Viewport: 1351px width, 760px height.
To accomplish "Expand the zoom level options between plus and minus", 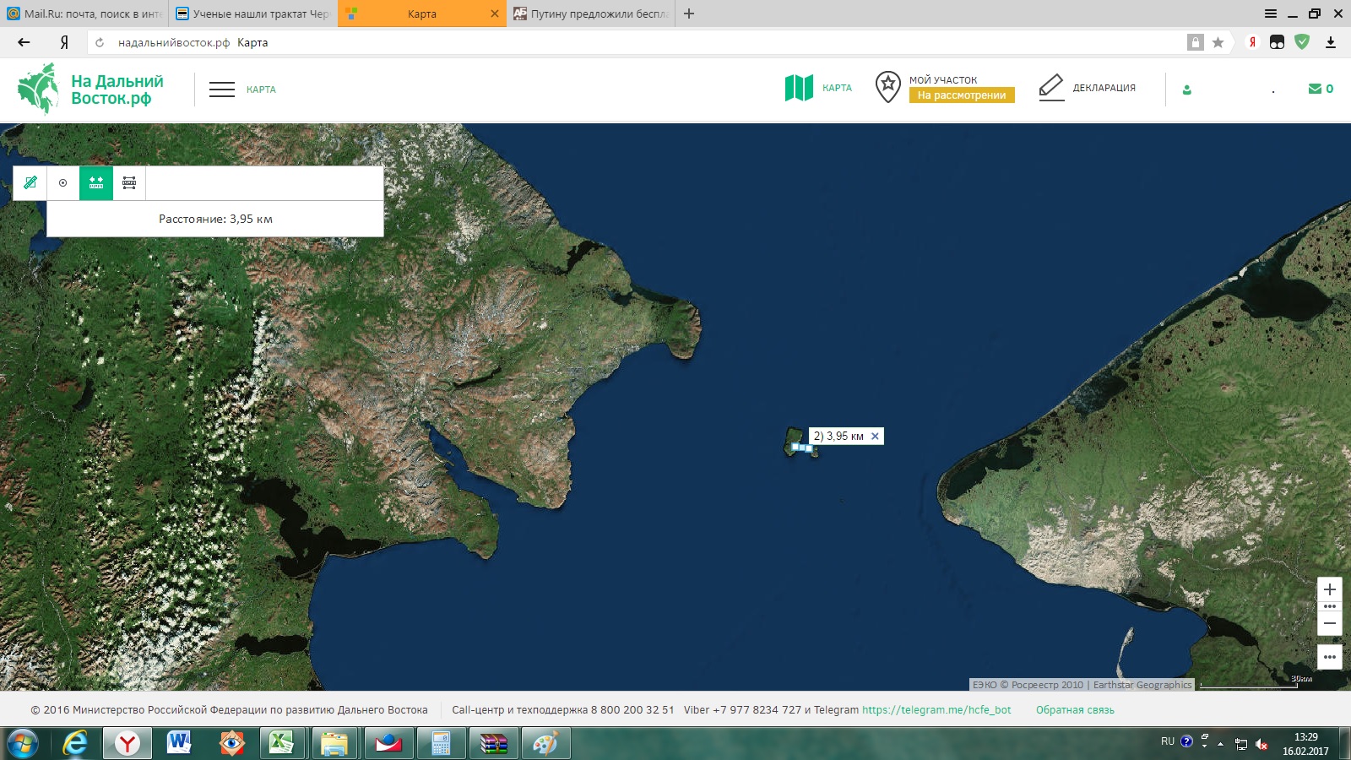I will point(1329,606).
